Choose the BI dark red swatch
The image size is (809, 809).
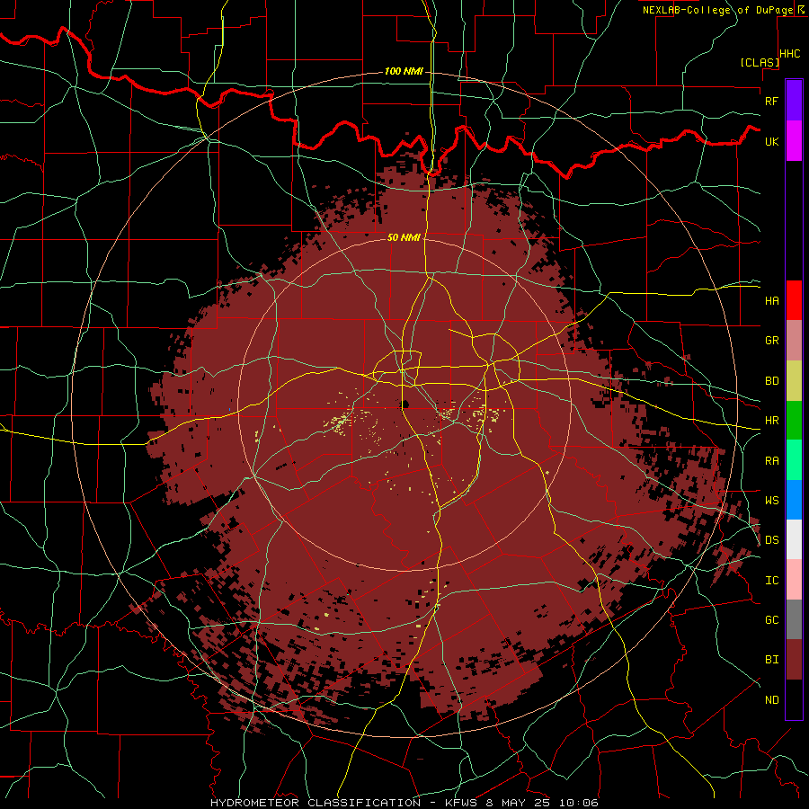[794, 660]
